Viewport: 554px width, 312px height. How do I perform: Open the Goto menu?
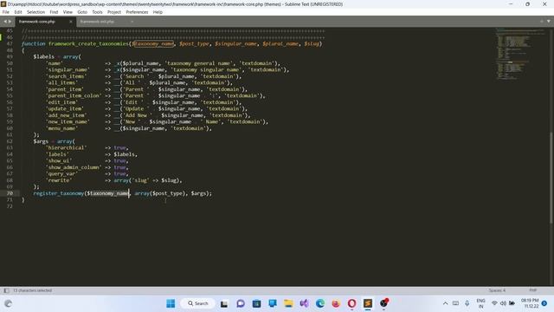tap(82, 12)
